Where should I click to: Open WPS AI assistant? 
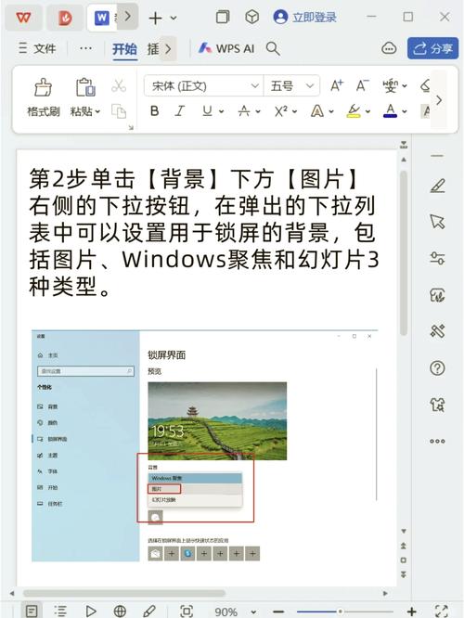226,48
